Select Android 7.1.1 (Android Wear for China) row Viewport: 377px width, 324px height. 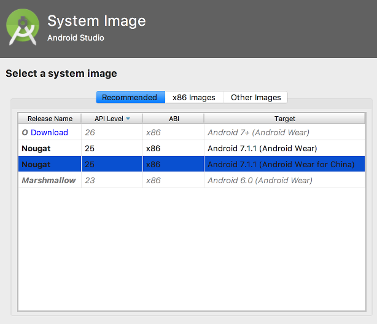click(x=192, y=164)
